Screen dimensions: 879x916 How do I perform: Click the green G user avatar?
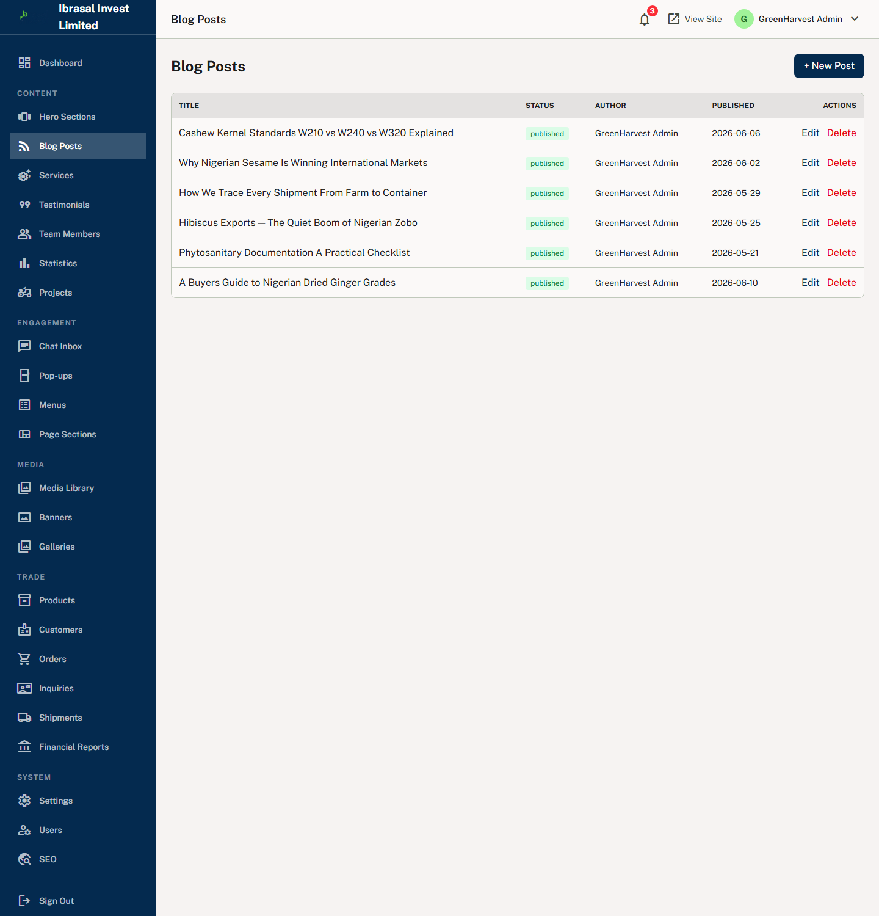click(744, 19)
